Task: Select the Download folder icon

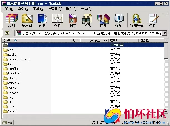Action: tap(5, 74)
